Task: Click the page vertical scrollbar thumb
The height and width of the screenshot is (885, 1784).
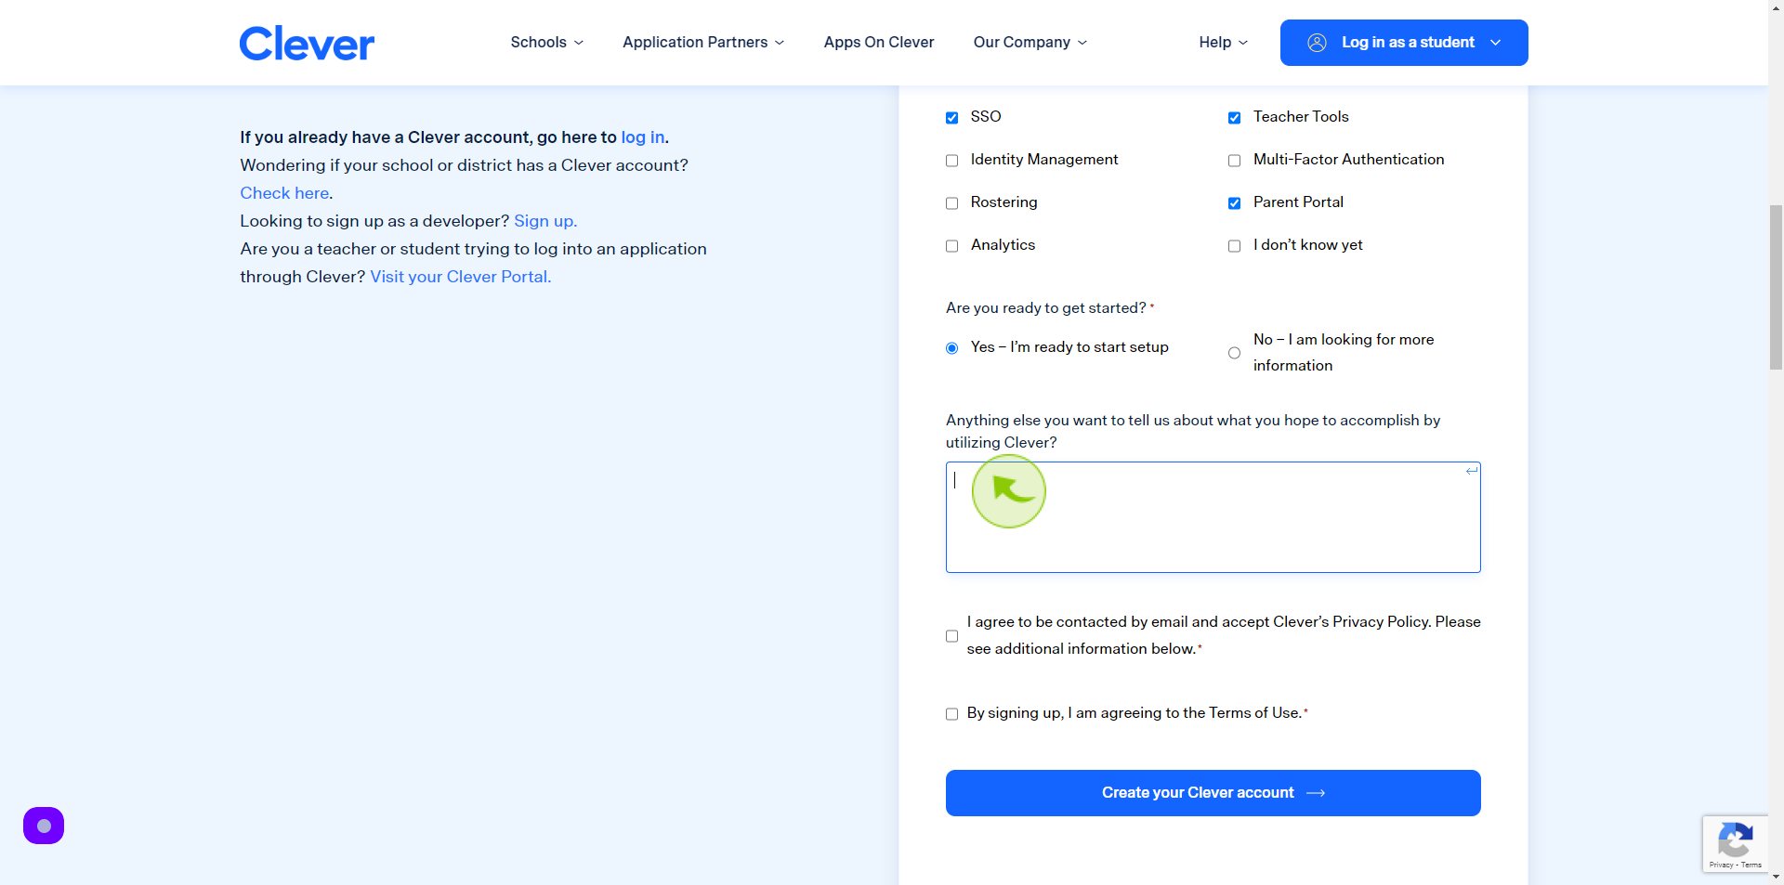Action: 1776,288
